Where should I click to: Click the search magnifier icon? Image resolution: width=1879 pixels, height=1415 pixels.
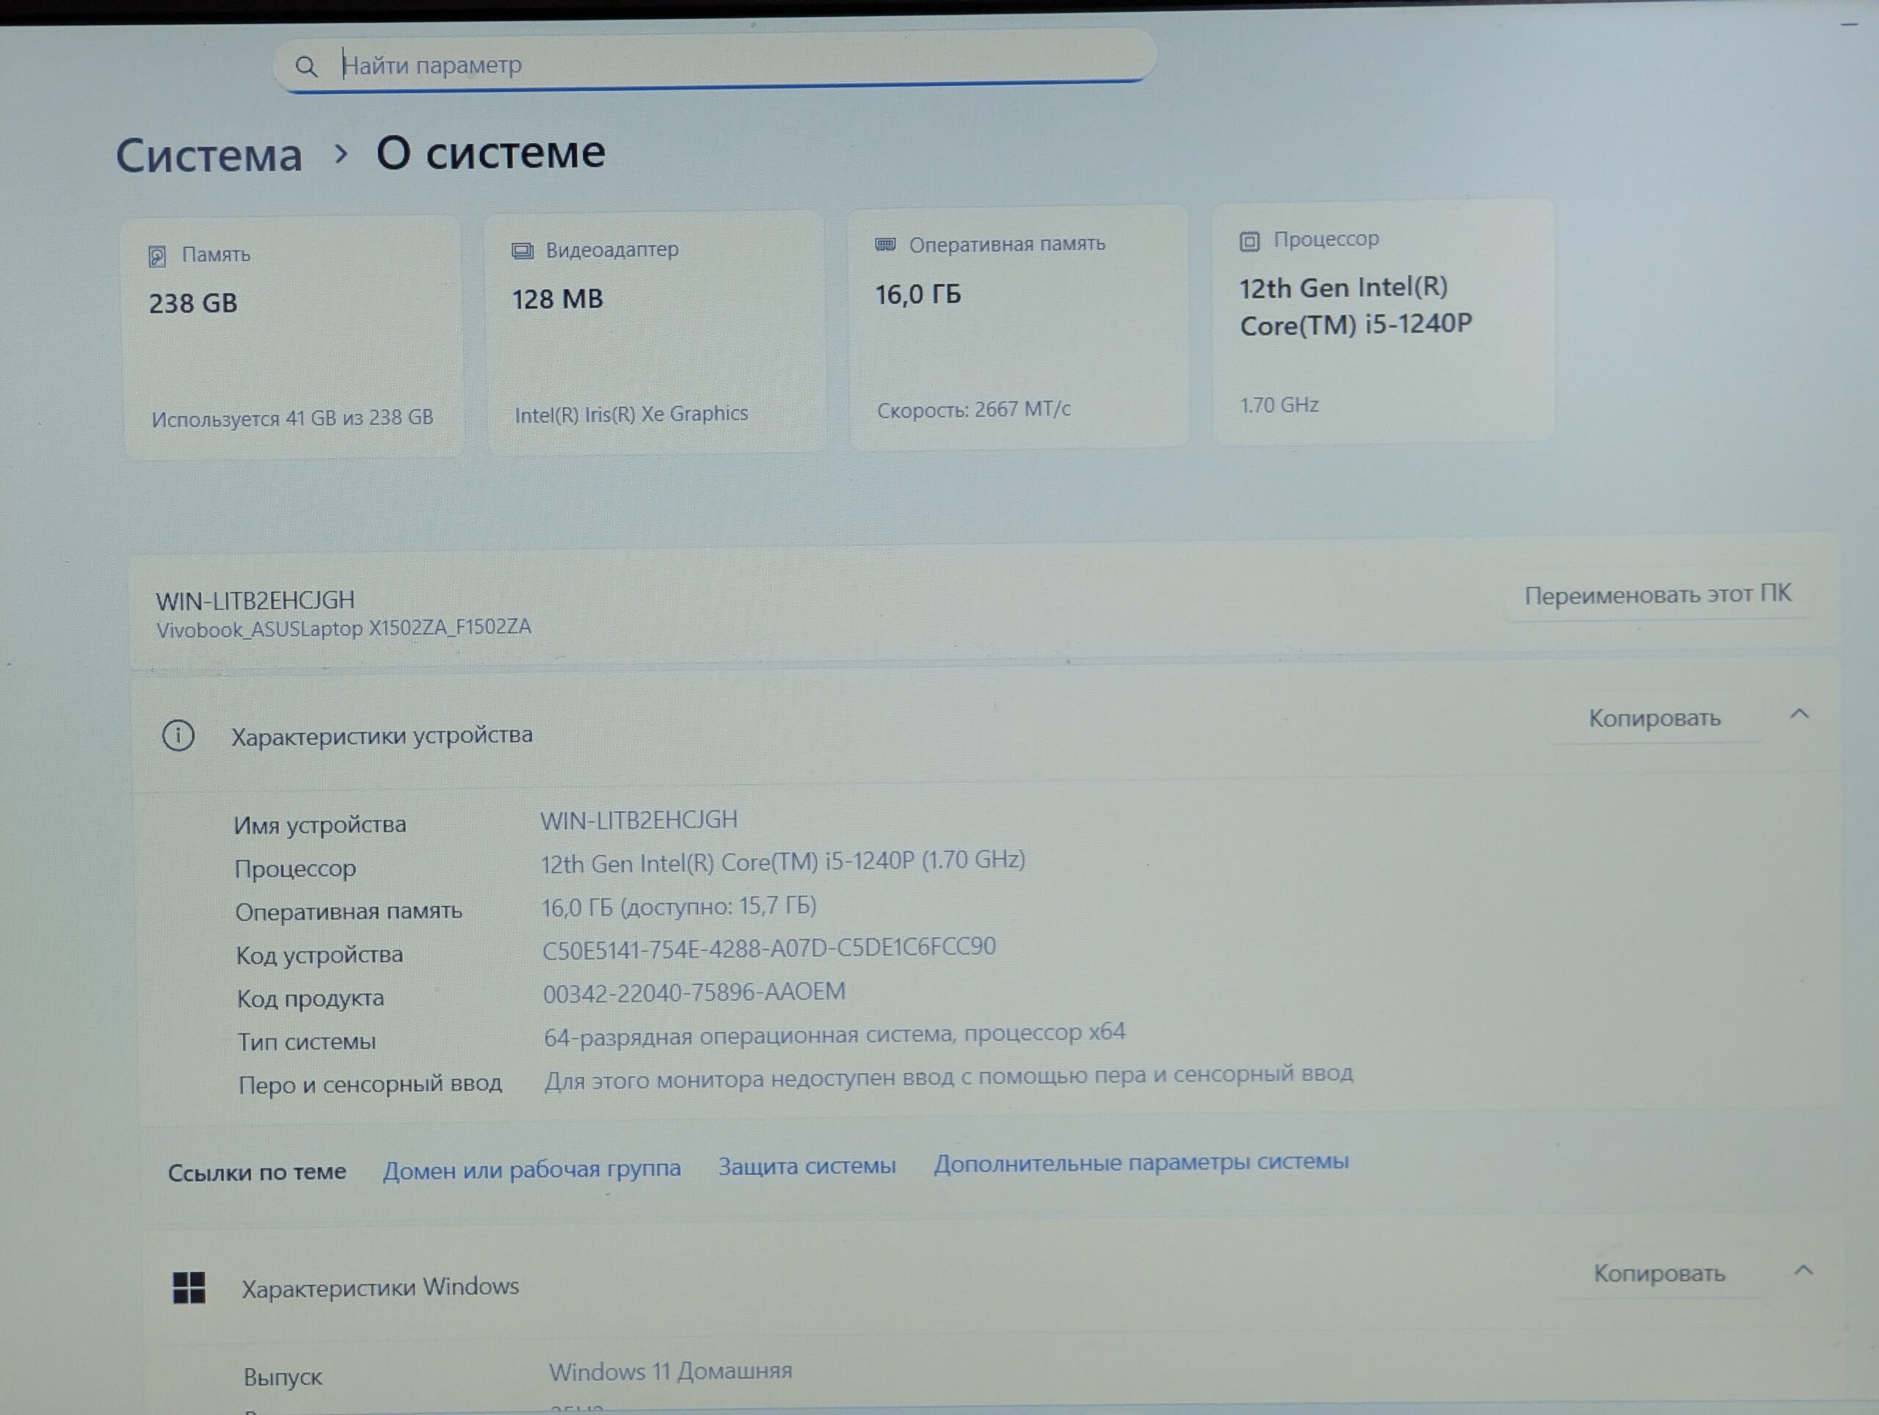306,66
